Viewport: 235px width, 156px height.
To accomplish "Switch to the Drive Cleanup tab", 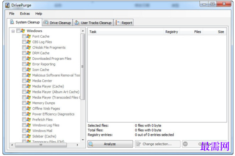I will 58,23.
